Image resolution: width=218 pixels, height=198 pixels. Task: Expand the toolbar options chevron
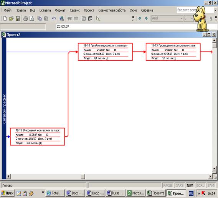133,18
